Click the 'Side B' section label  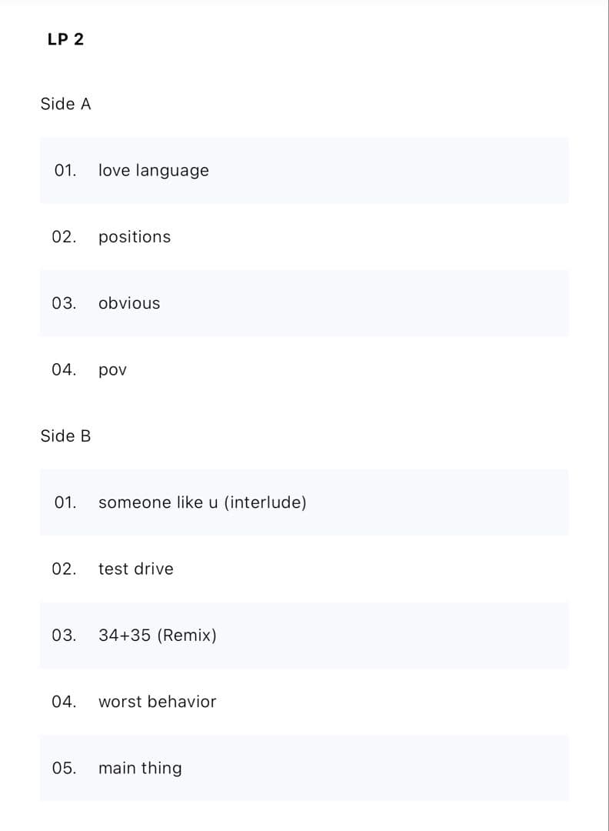click(x=65, y=436)
